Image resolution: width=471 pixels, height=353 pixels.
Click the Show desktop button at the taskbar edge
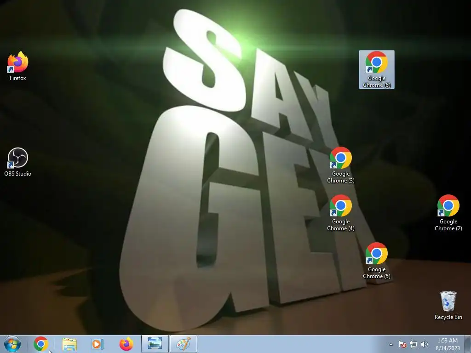(x=468, y=344)
